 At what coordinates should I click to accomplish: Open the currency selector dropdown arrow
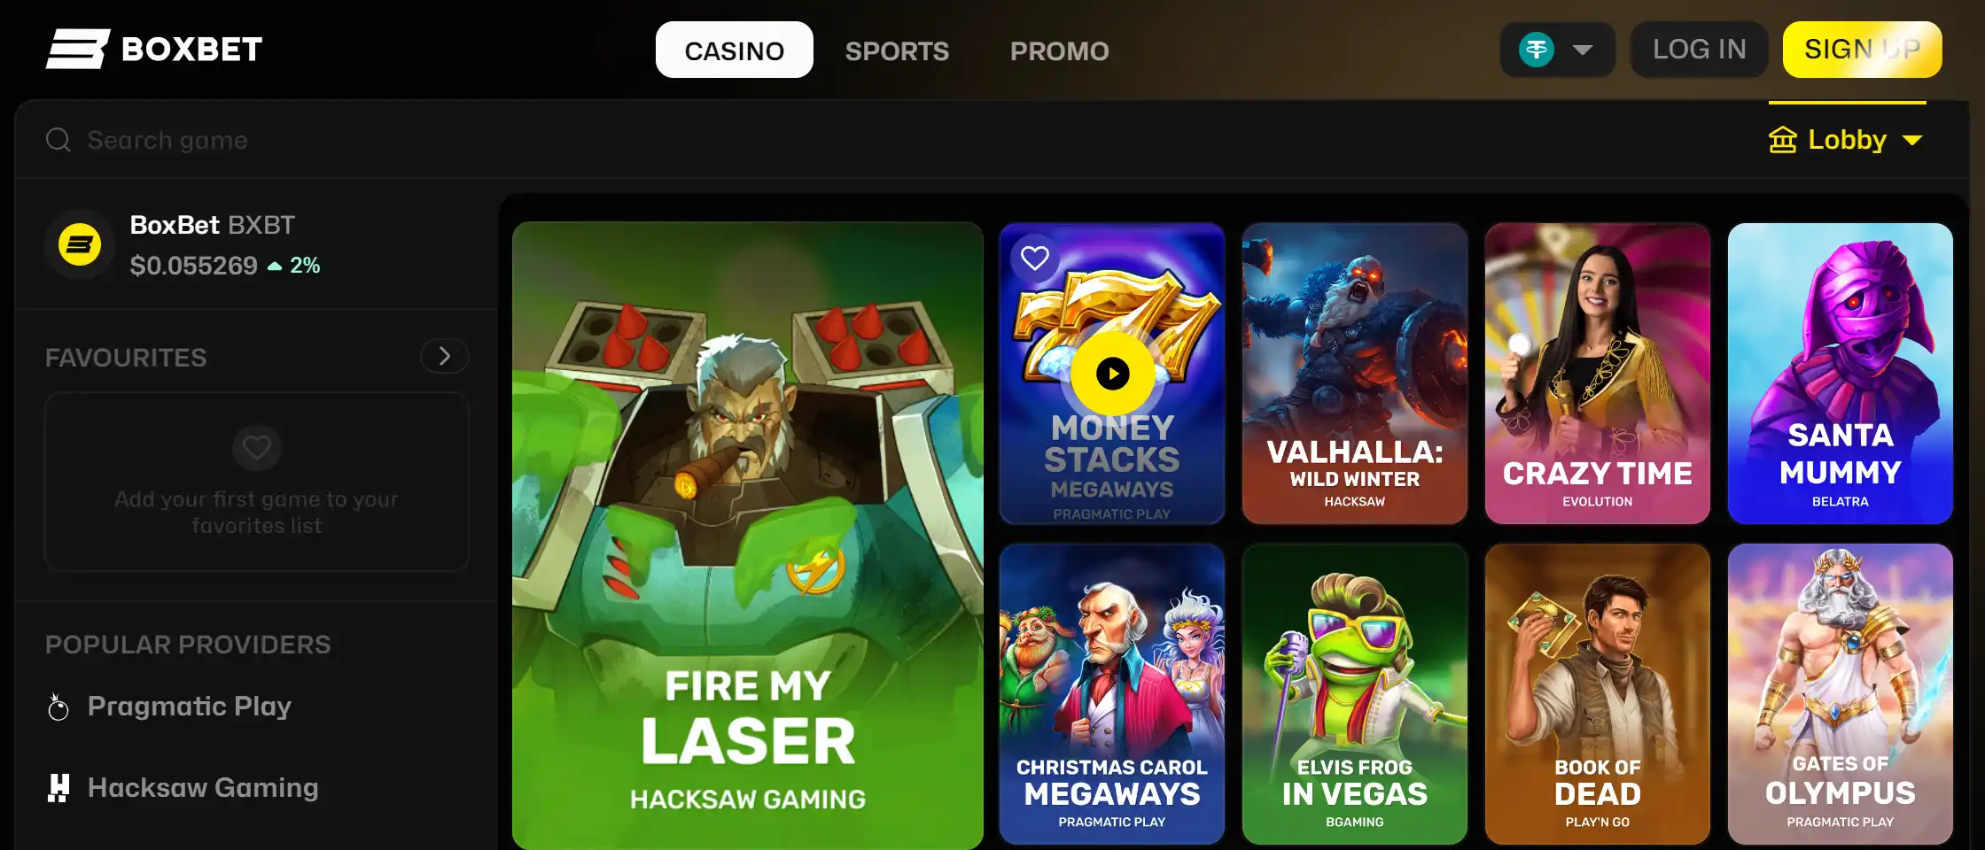[1583, 50]
